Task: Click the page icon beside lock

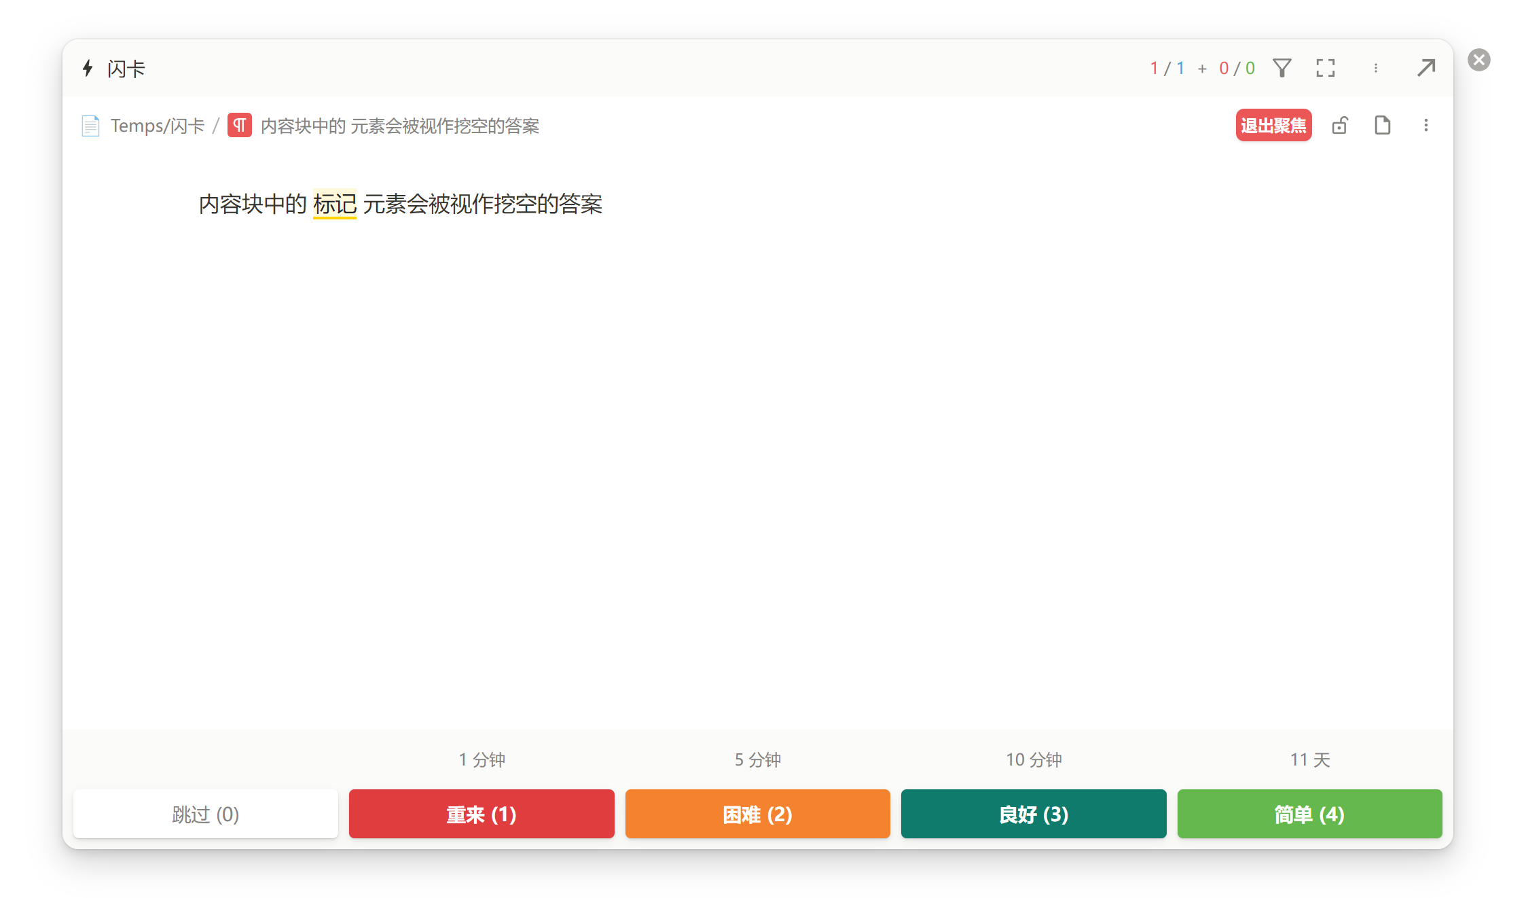Action: click(1382, 126)
